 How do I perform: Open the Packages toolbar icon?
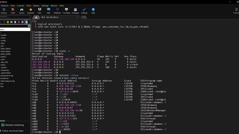tap(75, 10)
